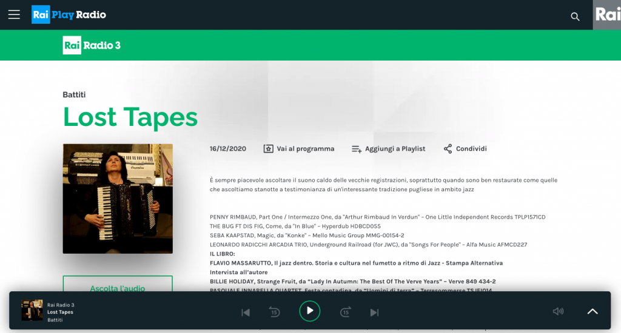Select the SEBA KAAPSTAD Magic track line
The width and height of the screenshot is (621, 333).
pos(307,236)
